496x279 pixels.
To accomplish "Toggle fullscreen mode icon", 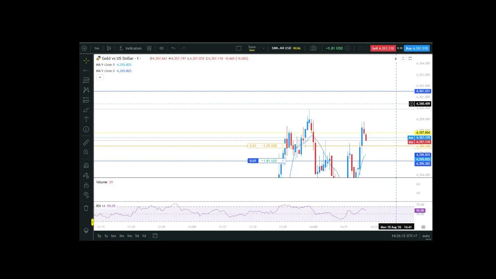I will (x=360, y=48).
